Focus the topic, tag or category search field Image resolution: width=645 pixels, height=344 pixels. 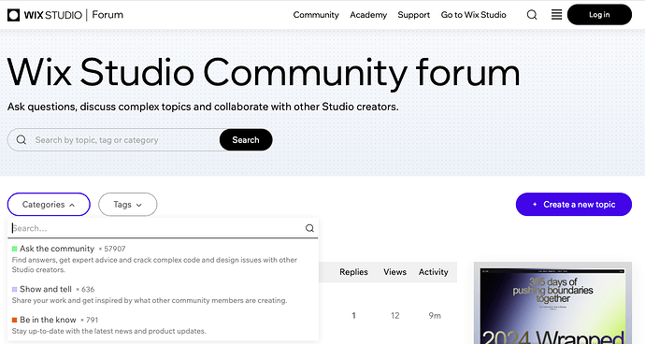point(113,140)
